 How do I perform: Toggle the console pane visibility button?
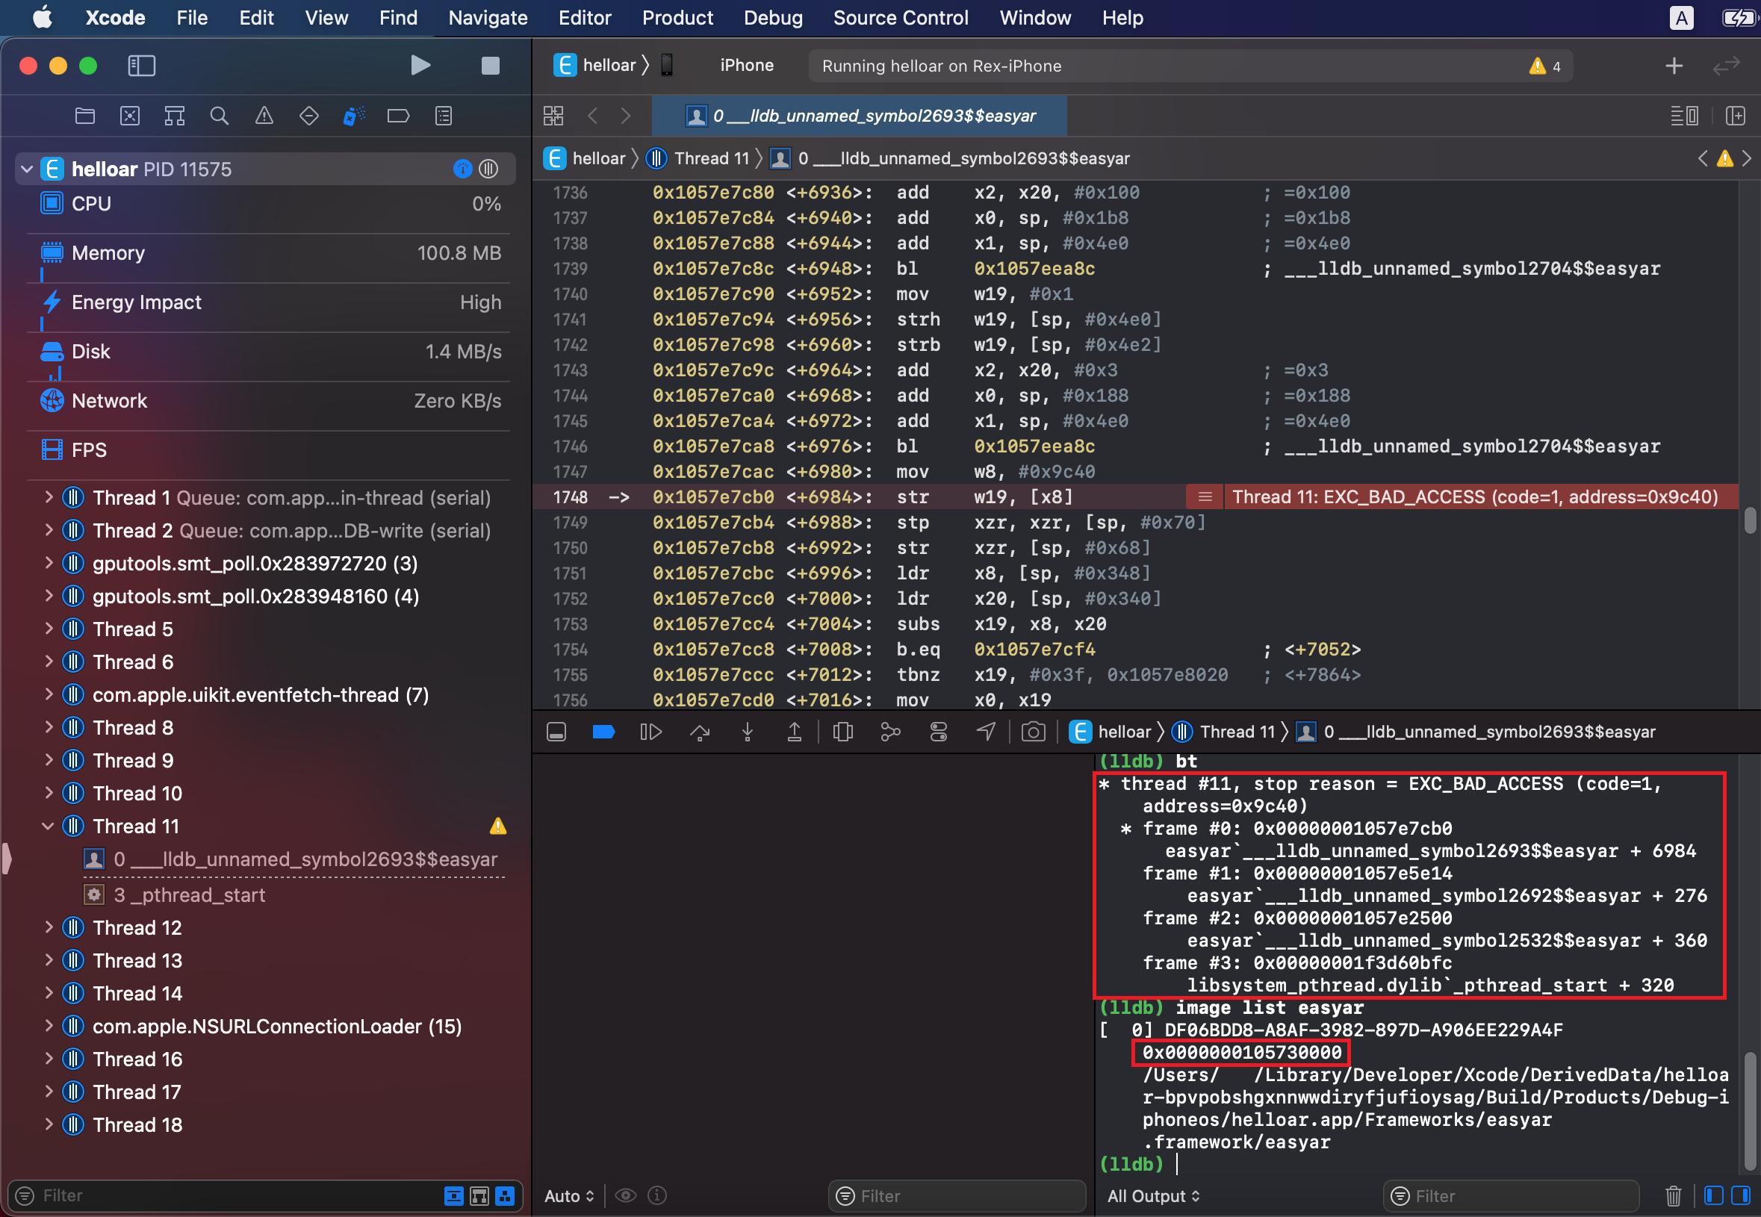point(1740,1195)
